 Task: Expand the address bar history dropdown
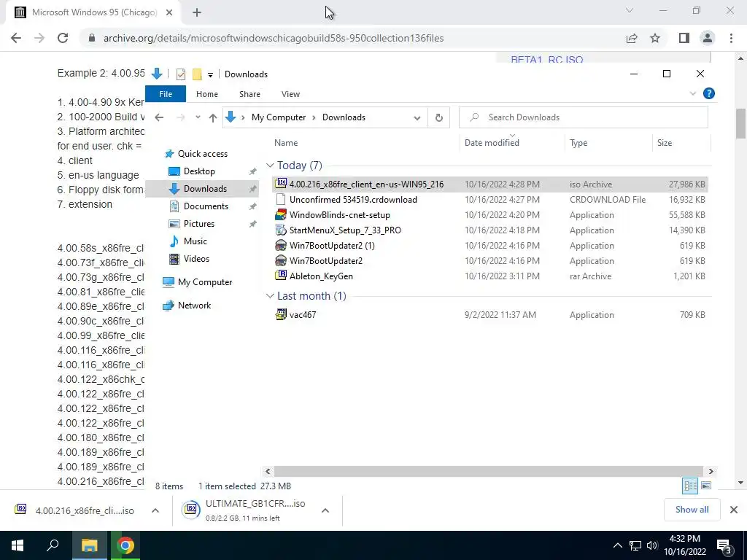click(x=417, y=117)
